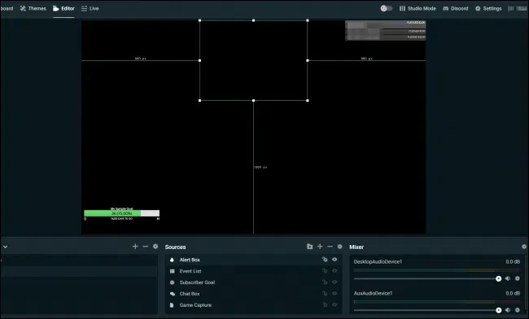Add a new scene with plus icon
The height and width of the screenshot is (319, 529).
[135, 247]
